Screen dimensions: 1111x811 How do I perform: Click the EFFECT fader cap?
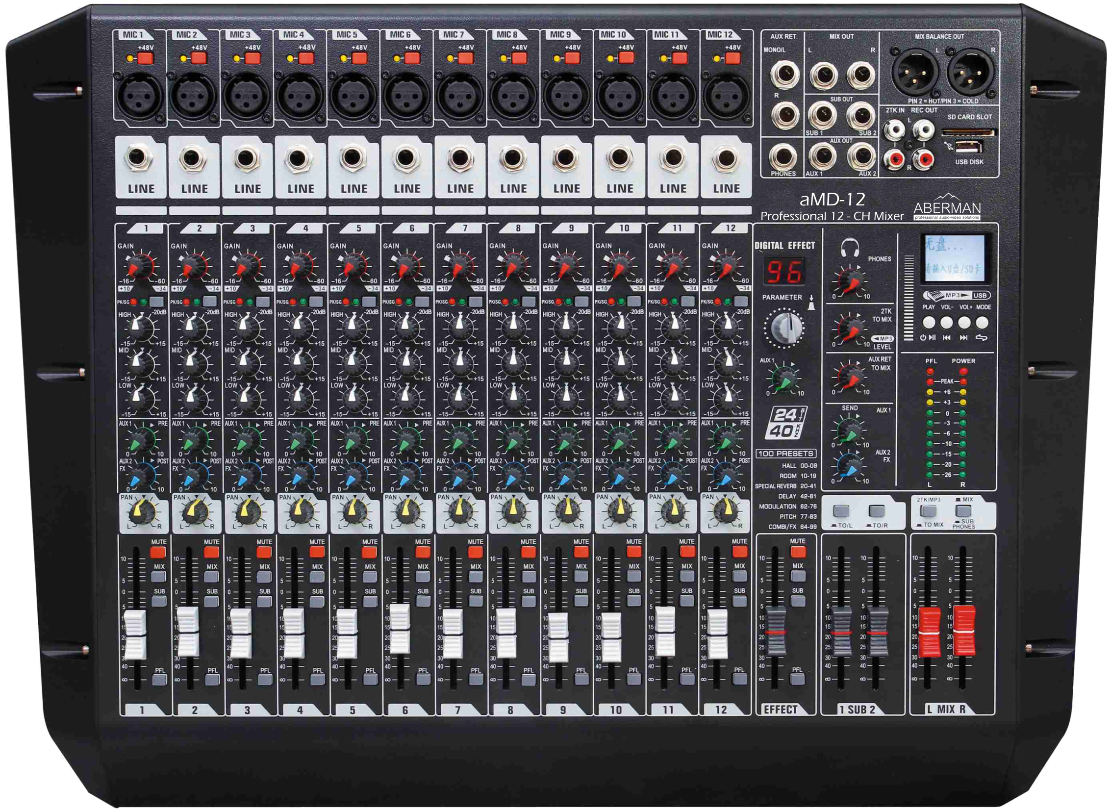click(x=776, y=633)
